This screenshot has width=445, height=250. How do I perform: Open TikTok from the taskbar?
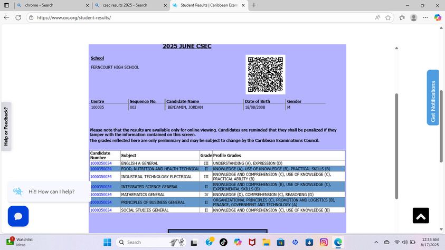(x=223, y=242)
